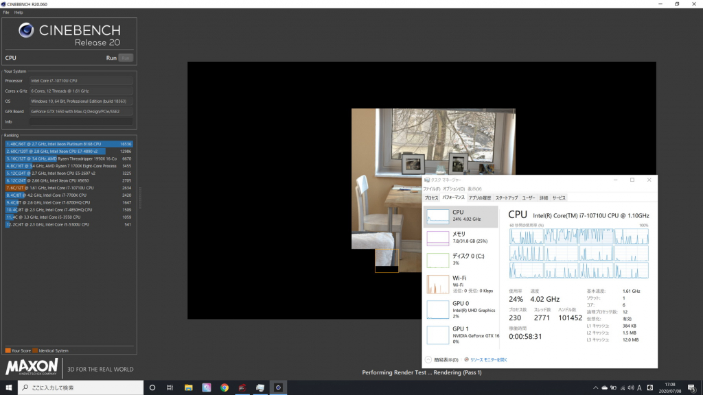The height and width of the screenshot is (395, 703).
Task: Select the メモリ performance graph
Action: tap(460, 238)
